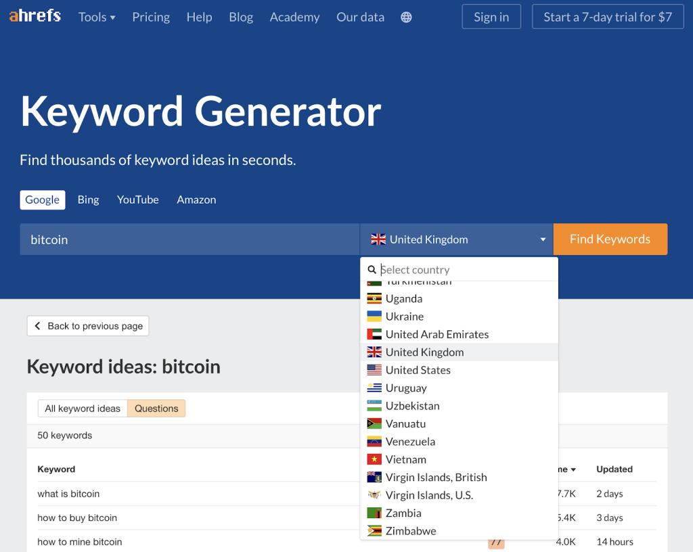Click the Find Keywords button
The height and width of the screenshot is (552, 693).
[x=610, y=239]
